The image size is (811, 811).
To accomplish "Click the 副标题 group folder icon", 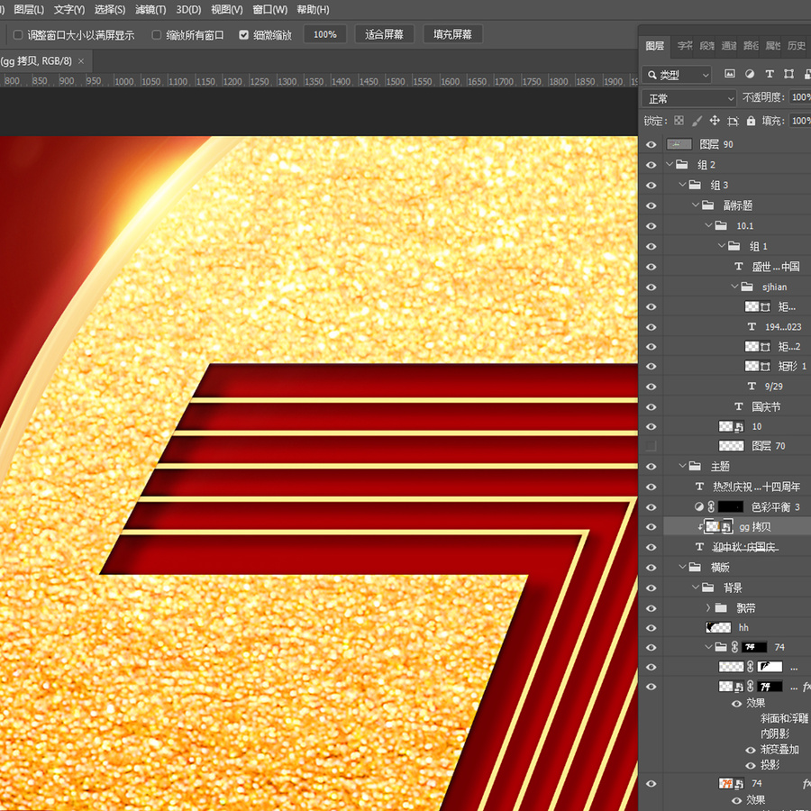I will [x=708, y=205].
